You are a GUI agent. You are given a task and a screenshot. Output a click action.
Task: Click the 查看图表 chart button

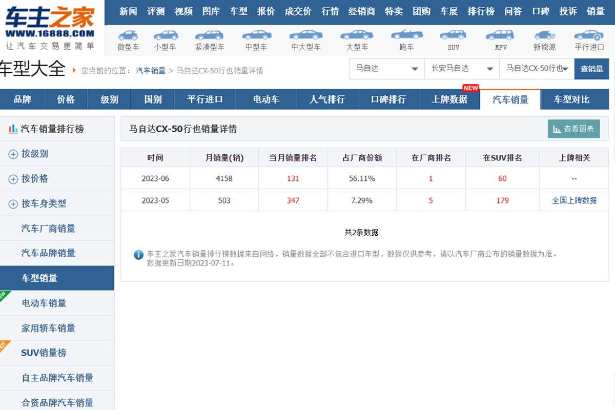pyautogui.click(x=573, y=129)
